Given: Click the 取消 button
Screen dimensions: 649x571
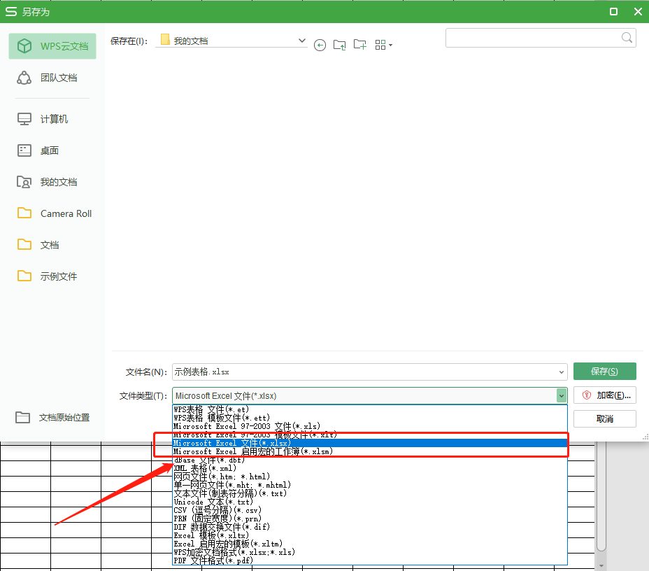Looking at the screenshot, I should point(604,418).
